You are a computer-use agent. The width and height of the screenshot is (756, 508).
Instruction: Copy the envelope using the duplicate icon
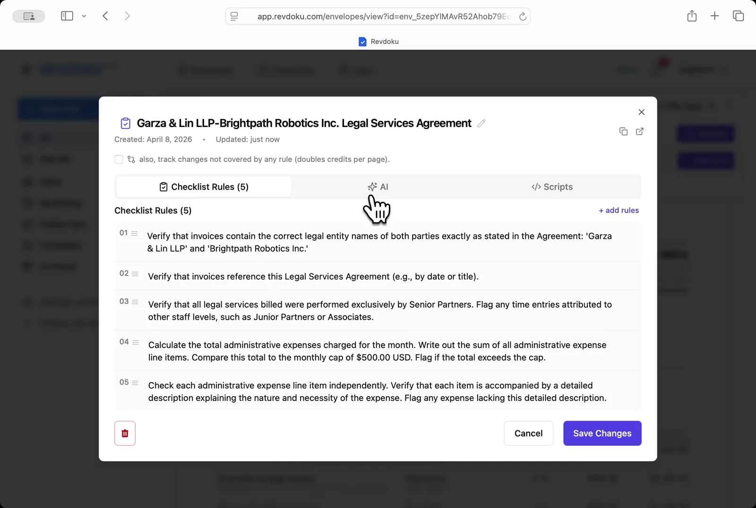tap(623, 131)
